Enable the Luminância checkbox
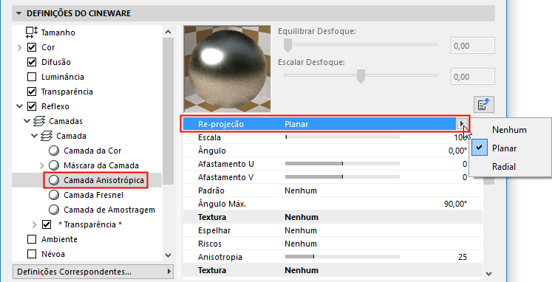The height and width of the screenshot is (282, 552). point(32,77)
